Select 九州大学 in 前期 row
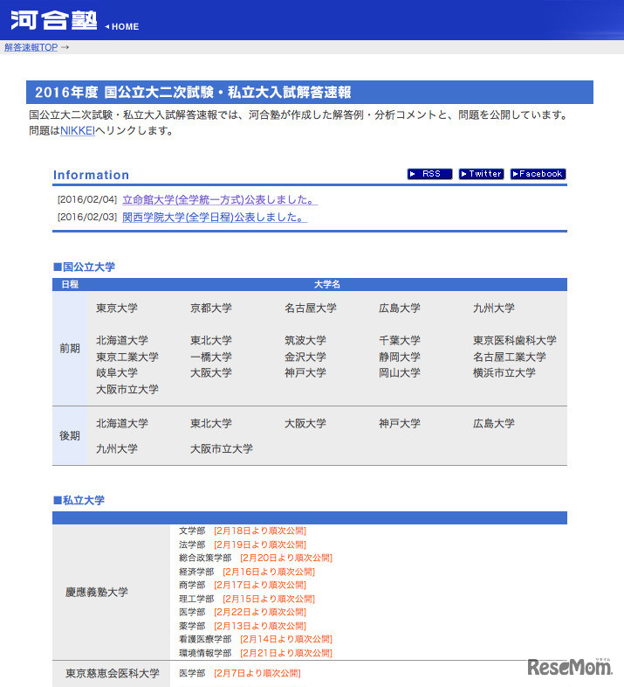 point(494,308)
